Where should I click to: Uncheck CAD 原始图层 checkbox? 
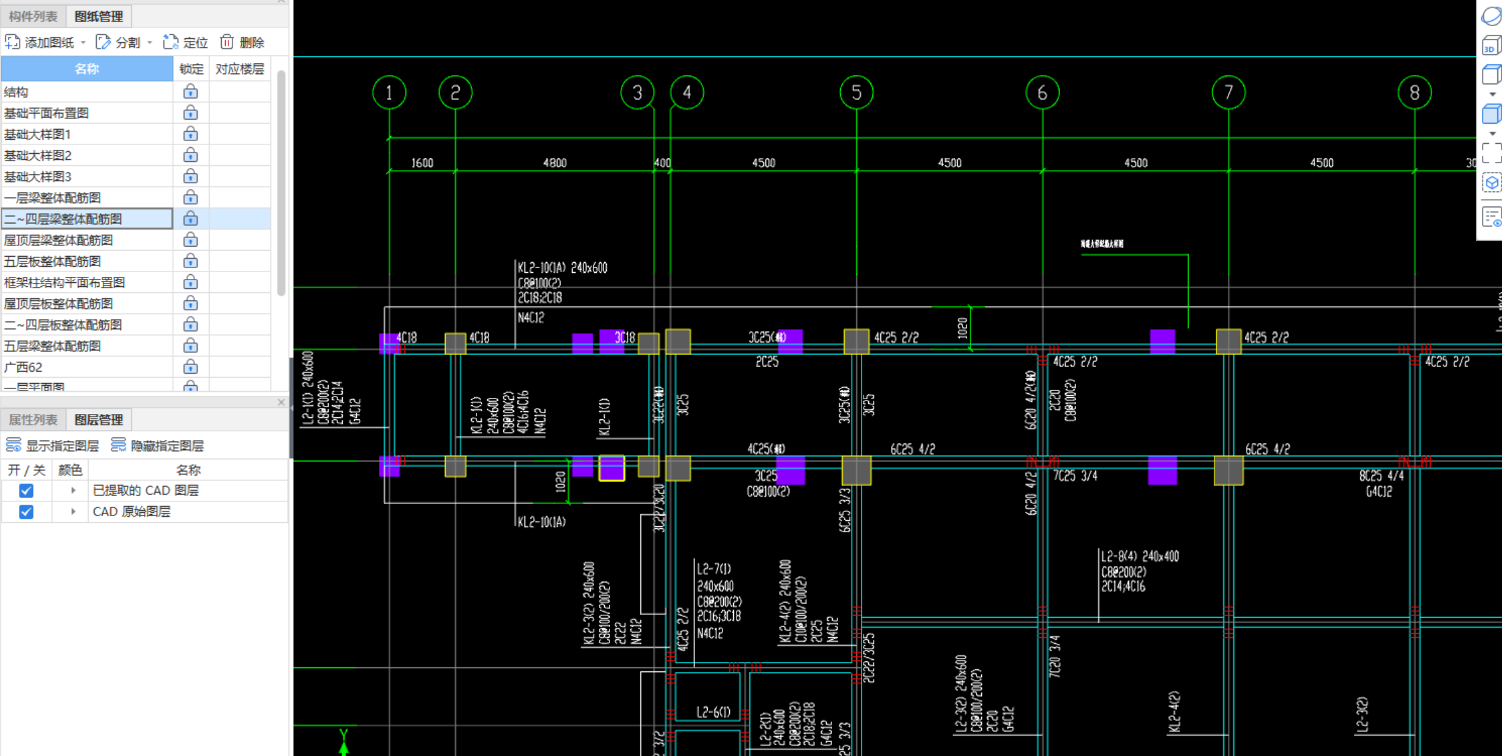tap(26, 512)
